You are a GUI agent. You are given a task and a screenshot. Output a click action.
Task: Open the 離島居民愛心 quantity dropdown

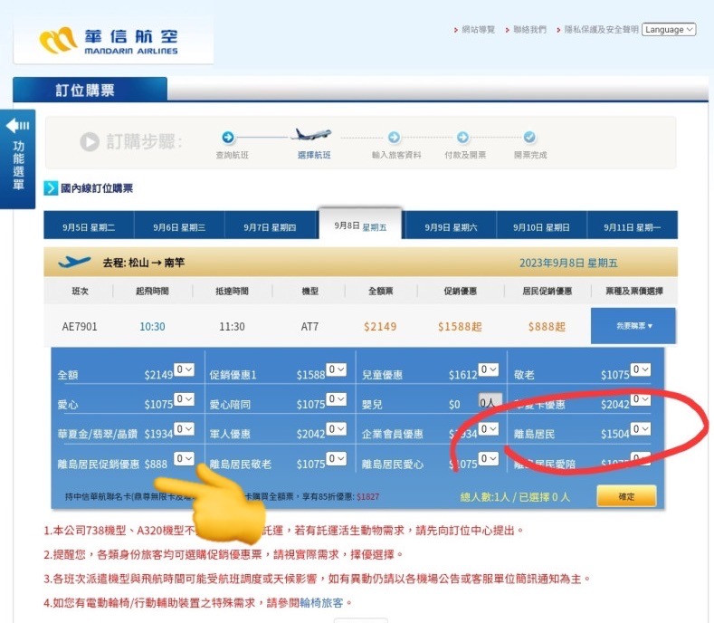488,458
